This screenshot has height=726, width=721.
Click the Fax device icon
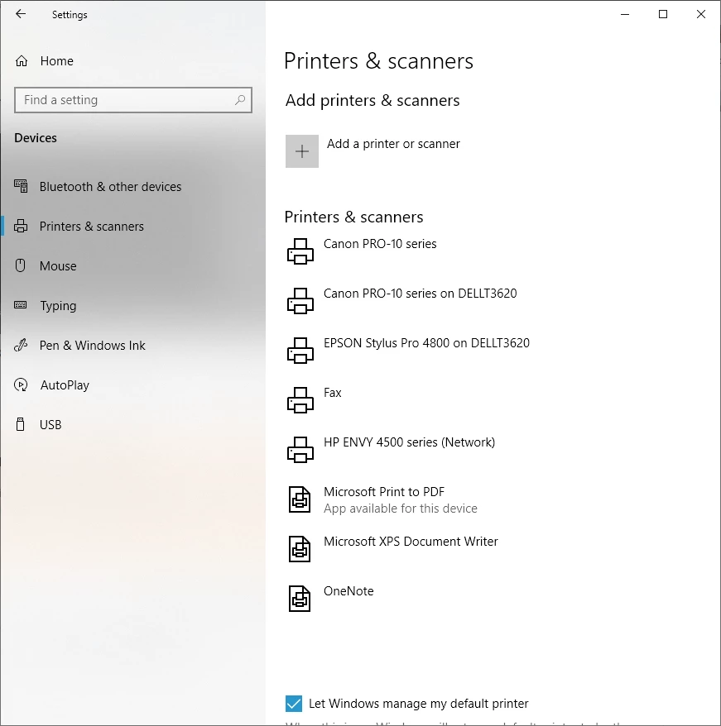pyautogui.click(x=300, y=400)
